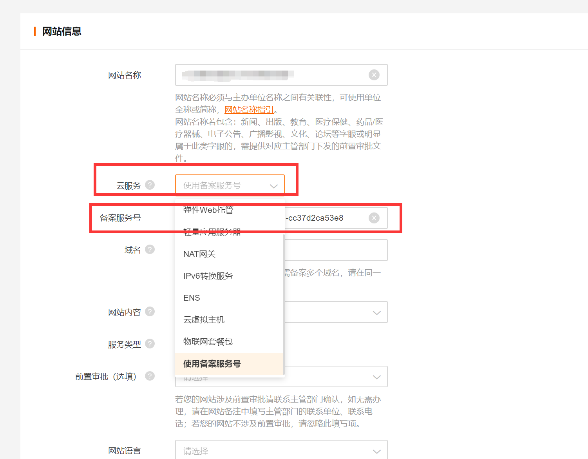Click help icon beside 域名 label
Viewport: 588px width, 459px height.
(x=150, y=249)
